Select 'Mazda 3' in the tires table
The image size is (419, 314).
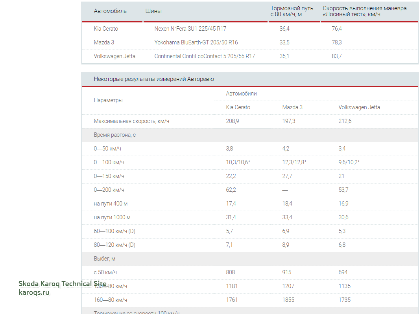pyautogui.click(x=104, y=42)
